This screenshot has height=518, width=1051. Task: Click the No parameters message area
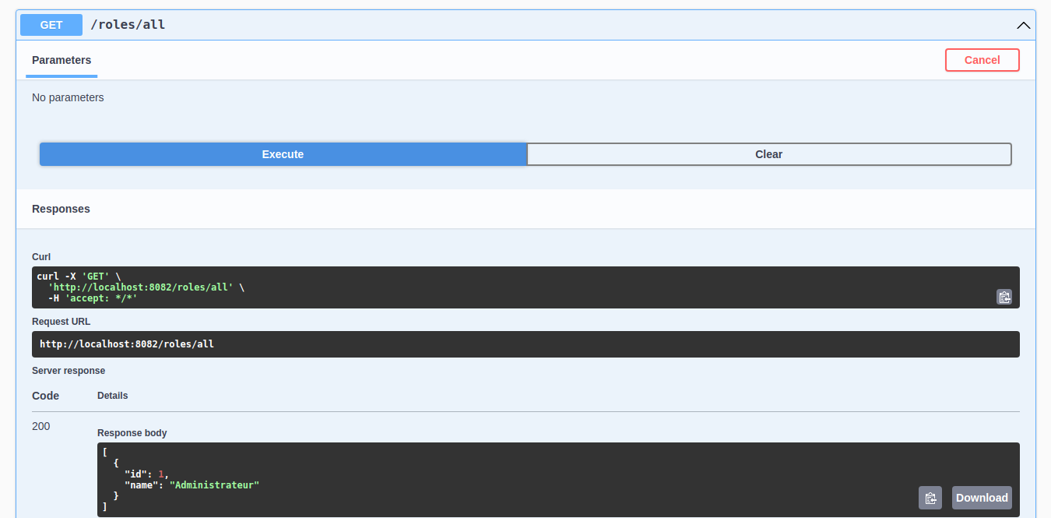click(x=68, y=97)
